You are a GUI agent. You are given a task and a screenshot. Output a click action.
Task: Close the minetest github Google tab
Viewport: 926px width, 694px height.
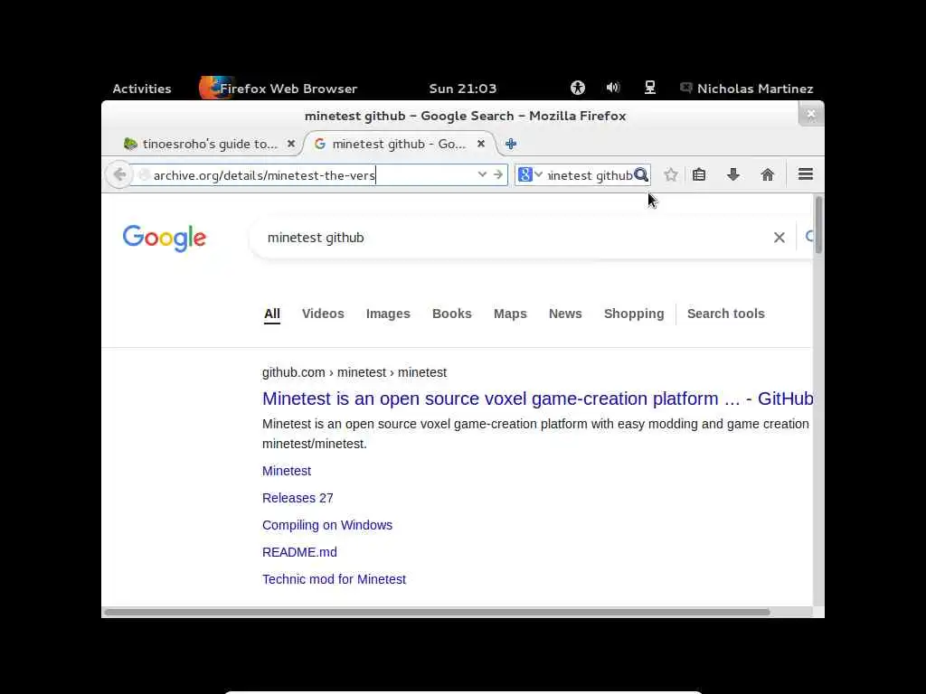[481, 144]
